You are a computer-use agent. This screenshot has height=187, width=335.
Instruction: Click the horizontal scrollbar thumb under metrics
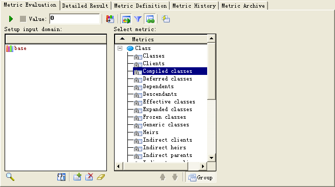155,166
